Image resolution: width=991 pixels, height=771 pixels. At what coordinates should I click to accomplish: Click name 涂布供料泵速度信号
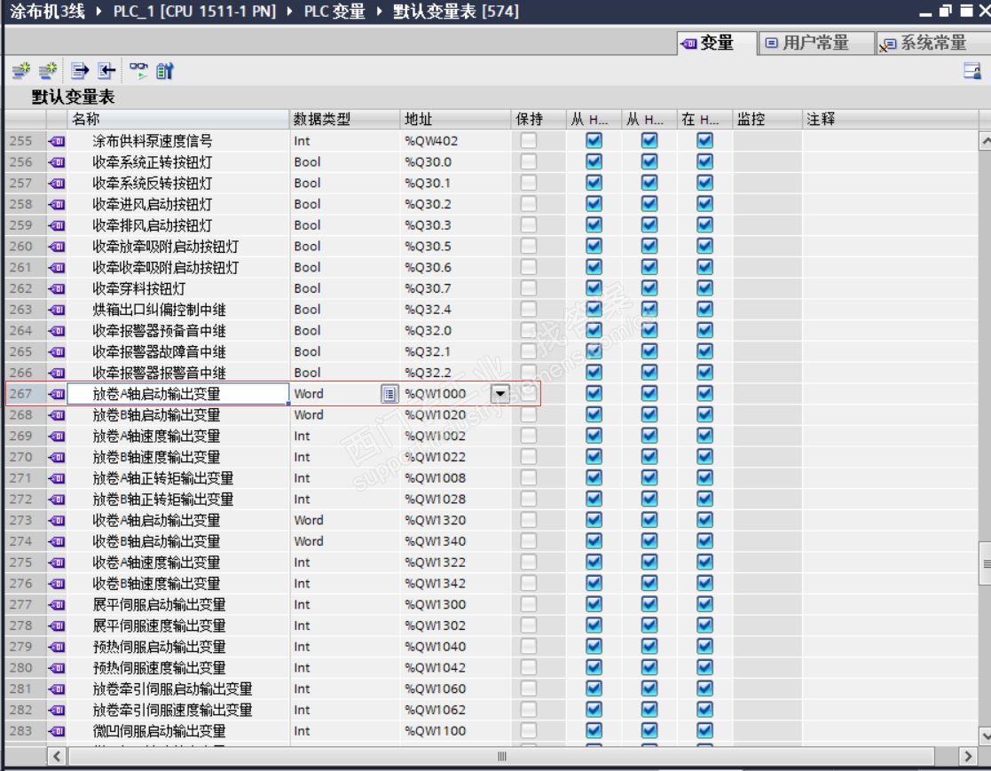point(153,141)
